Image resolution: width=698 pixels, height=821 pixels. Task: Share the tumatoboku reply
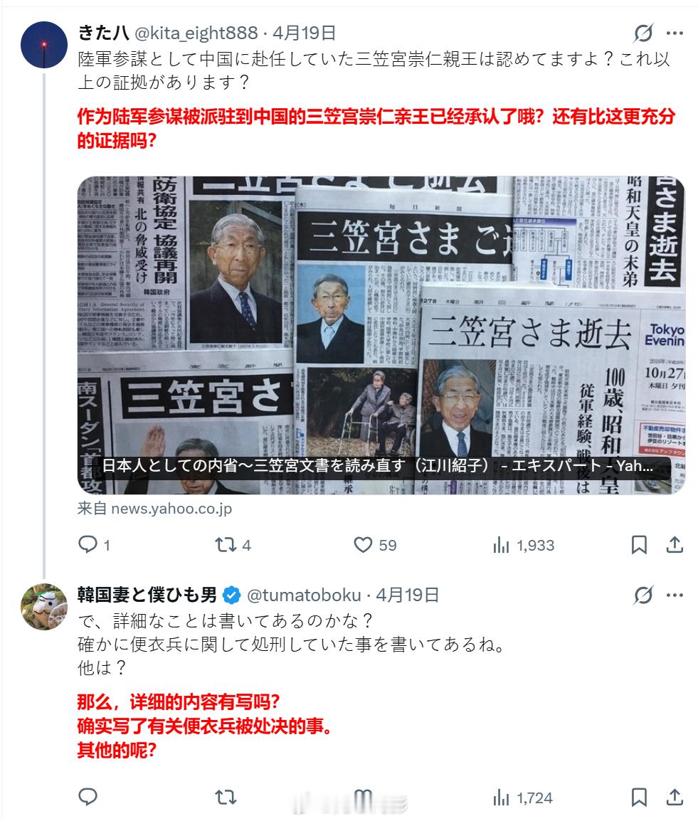click(675, 798)
